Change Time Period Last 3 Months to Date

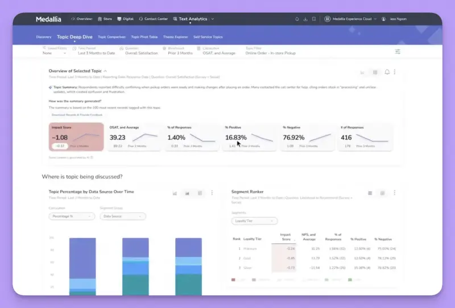tap(96, 53)
